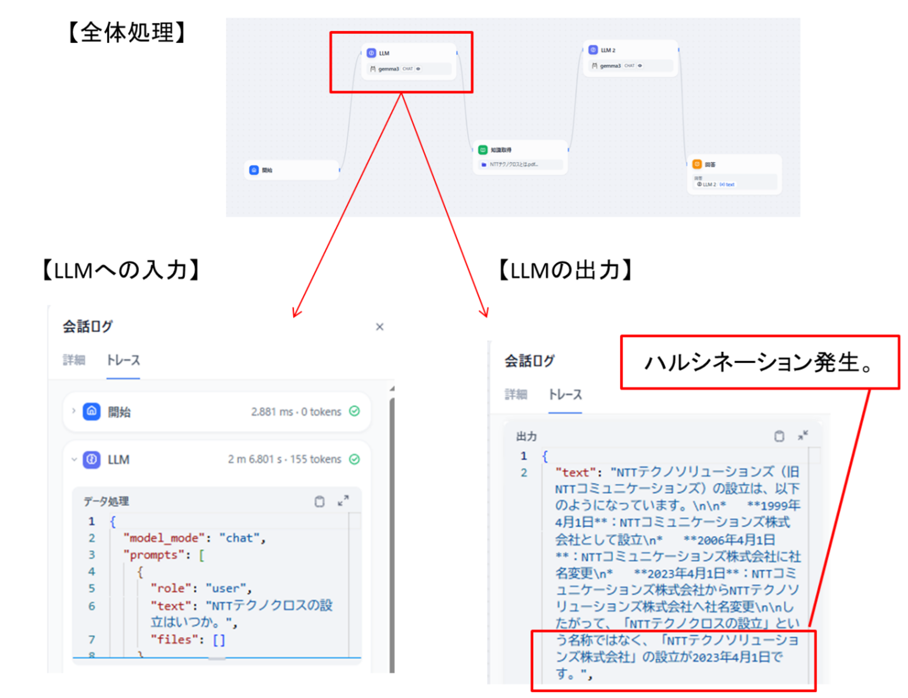Copy the 出力 JSON with clipboard icon
The height and width of the screenshot is (698, 908).
pyautogui.click(x=779, y=436)
